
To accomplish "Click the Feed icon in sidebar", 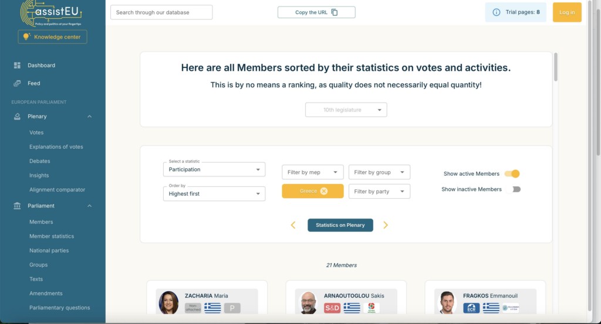I will pyautogui.click(x=17, y=83).
